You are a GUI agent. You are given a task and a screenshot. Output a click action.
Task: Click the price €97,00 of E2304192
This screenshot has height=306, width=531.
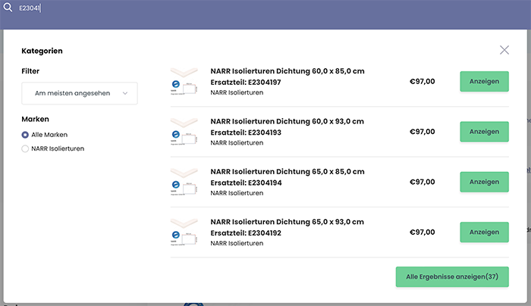423,233
